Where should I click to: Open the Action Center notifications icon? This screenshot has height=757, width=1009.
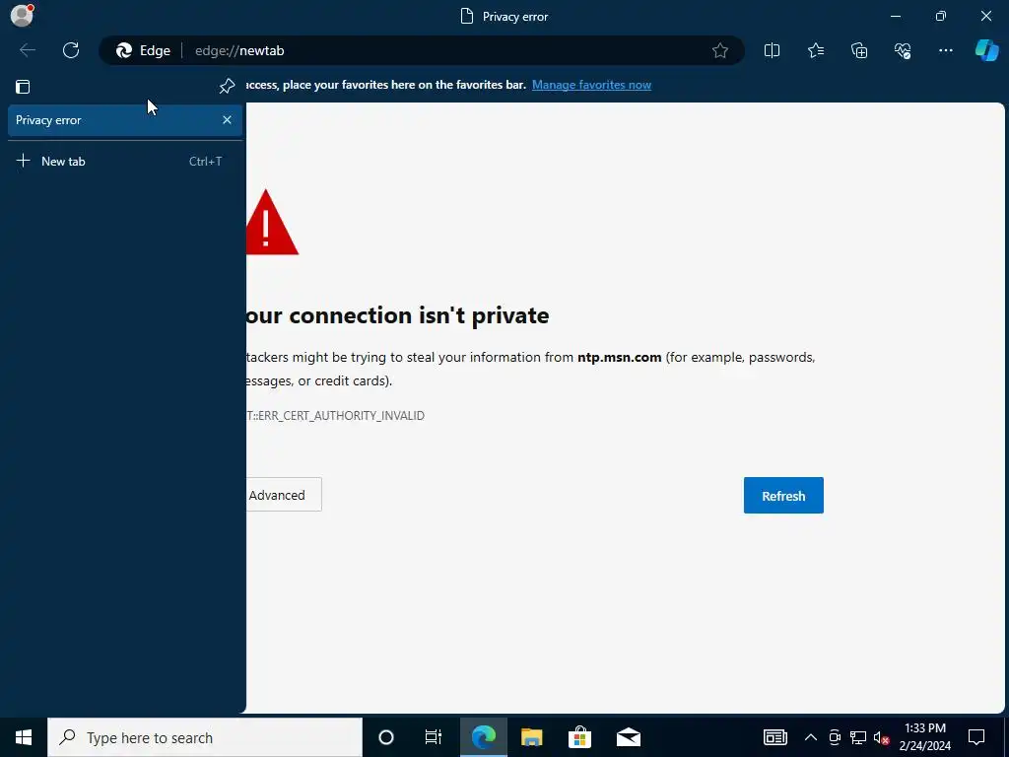(x=976, y=737)
